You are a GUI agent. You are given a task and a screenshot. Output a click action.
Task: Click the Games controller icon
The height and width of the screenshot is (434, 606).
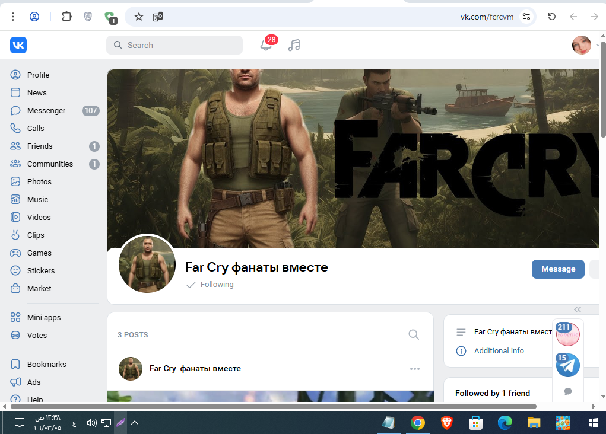(15, 253)
